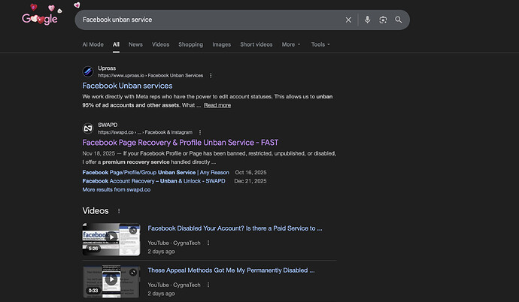
Task: Open the News tab
Action: point(135,44)
